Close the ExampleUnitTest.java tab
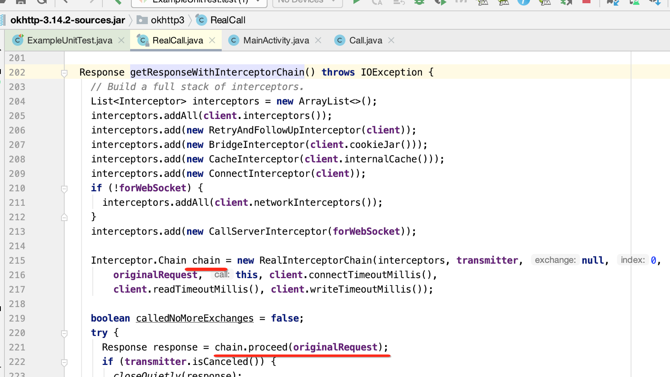670x377 pixels. pyautogui.click(x=121, y=40)
